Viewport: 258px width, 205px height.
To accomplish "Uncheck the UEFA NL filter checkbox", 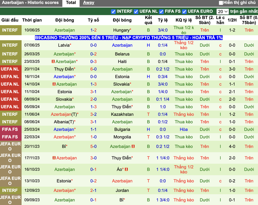I will click(x=136, y=12).
